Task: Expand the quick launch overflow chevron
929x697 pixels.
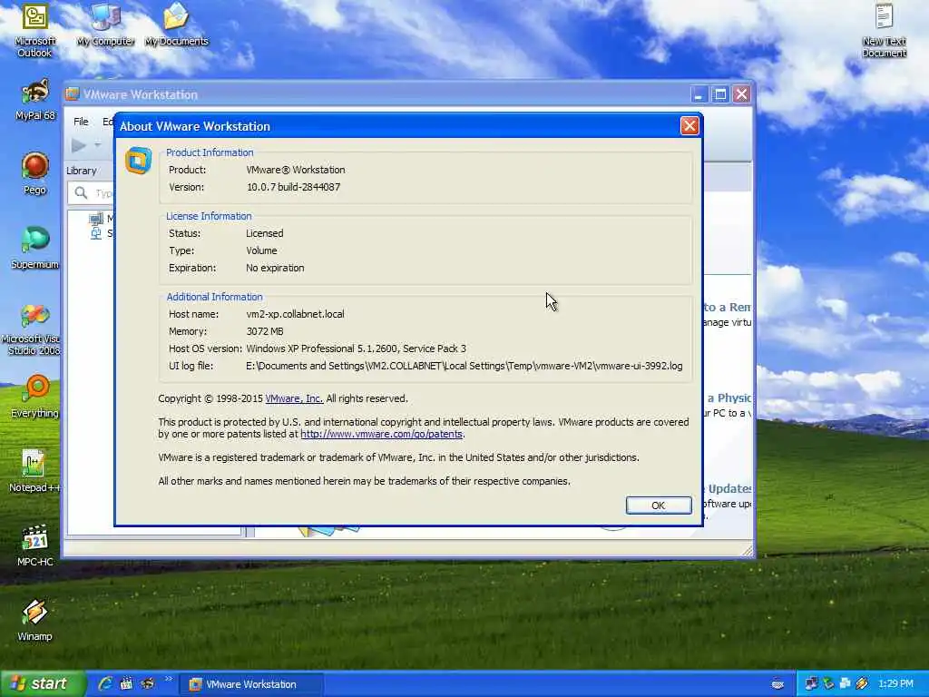Action: tap(168, 679)
